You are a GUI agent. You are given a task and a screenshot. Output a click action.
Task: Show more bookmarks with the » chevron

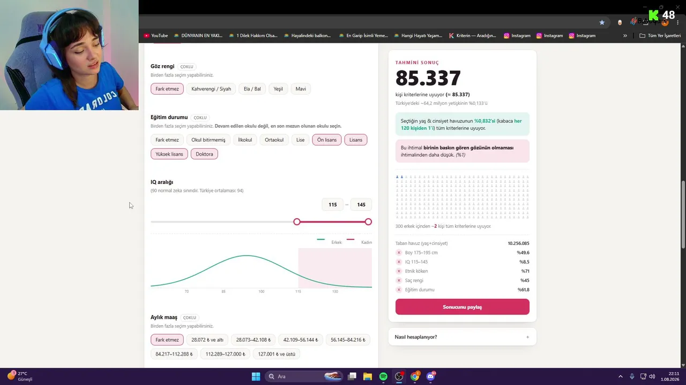click(625, 36)
